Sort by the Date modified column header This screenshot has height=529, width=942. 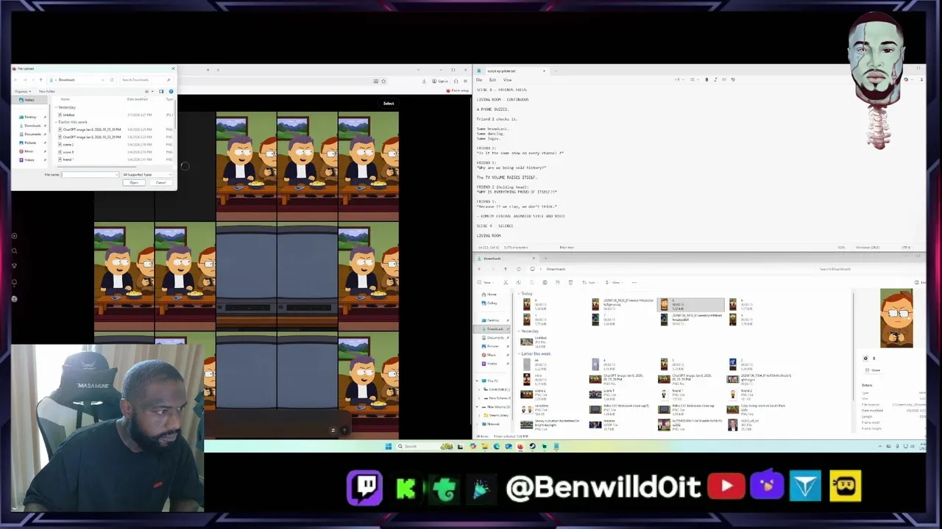137,99
